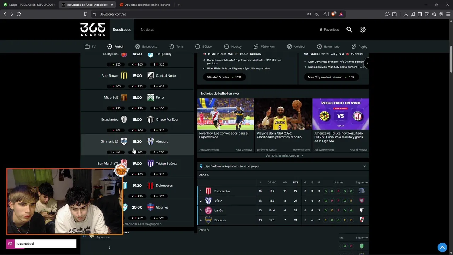The image size is (453, 255).
Task: Click the Central Norte team crest
Action: [150, 75]
